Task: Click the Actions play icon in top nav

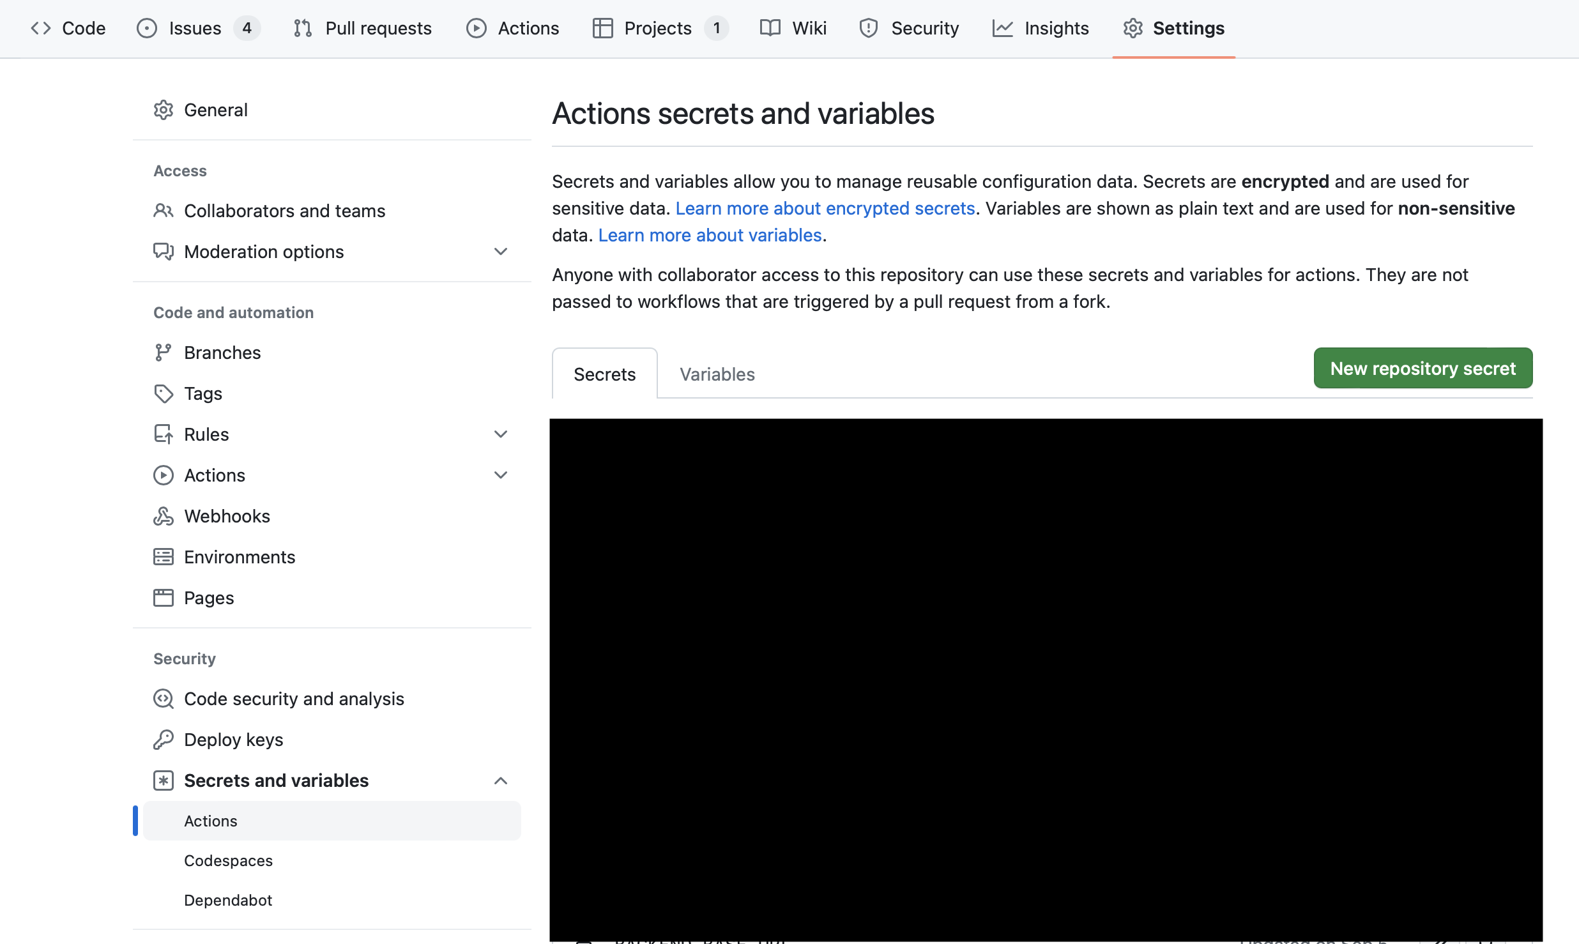Action: pos(477,28)
